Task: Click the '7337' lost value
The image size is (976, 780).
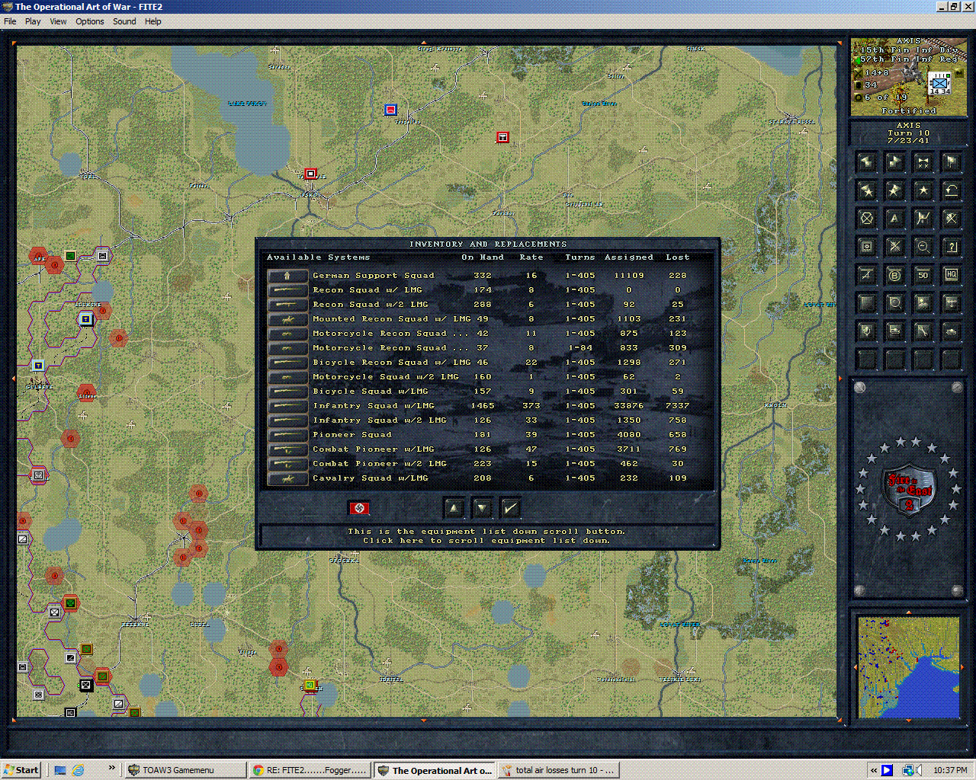Action: pyautogui.click(x=677, y=406)
